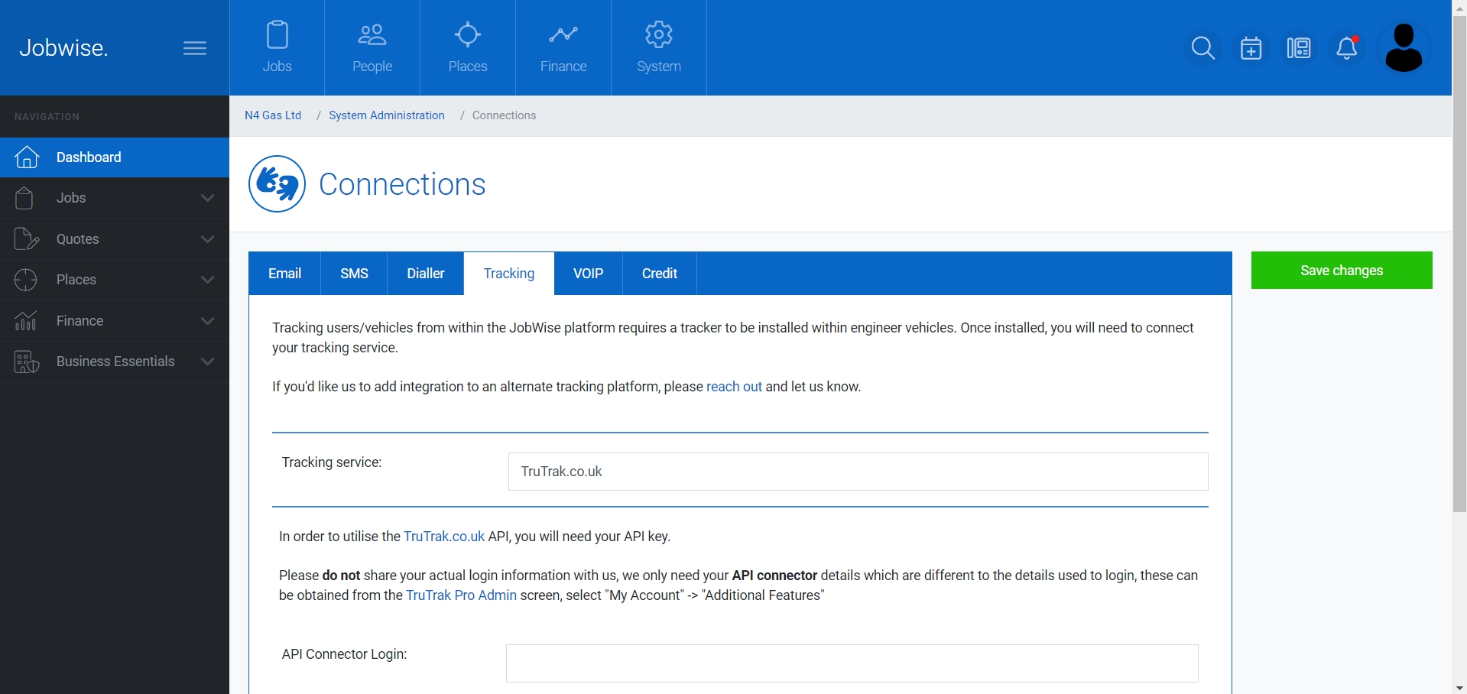Viewport: 1467px width, 694px height.
Task: Click the reach out link
Action: [x=734, y=387]
